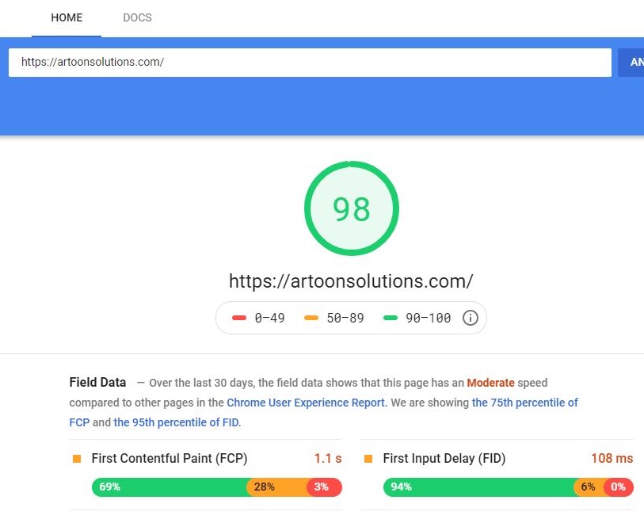Image resolution: width=644 pixels, height=523 pixels.
Task: Open the HOME tab
Action: tap(67, 17)
